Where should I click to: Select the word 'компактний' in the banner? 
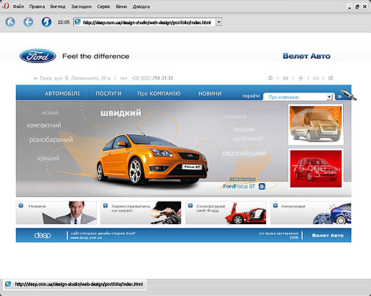(x=44, y=125)
